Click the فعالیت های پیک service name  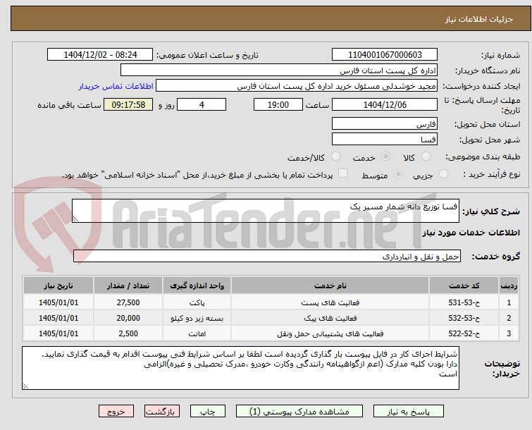click(330, 318)
